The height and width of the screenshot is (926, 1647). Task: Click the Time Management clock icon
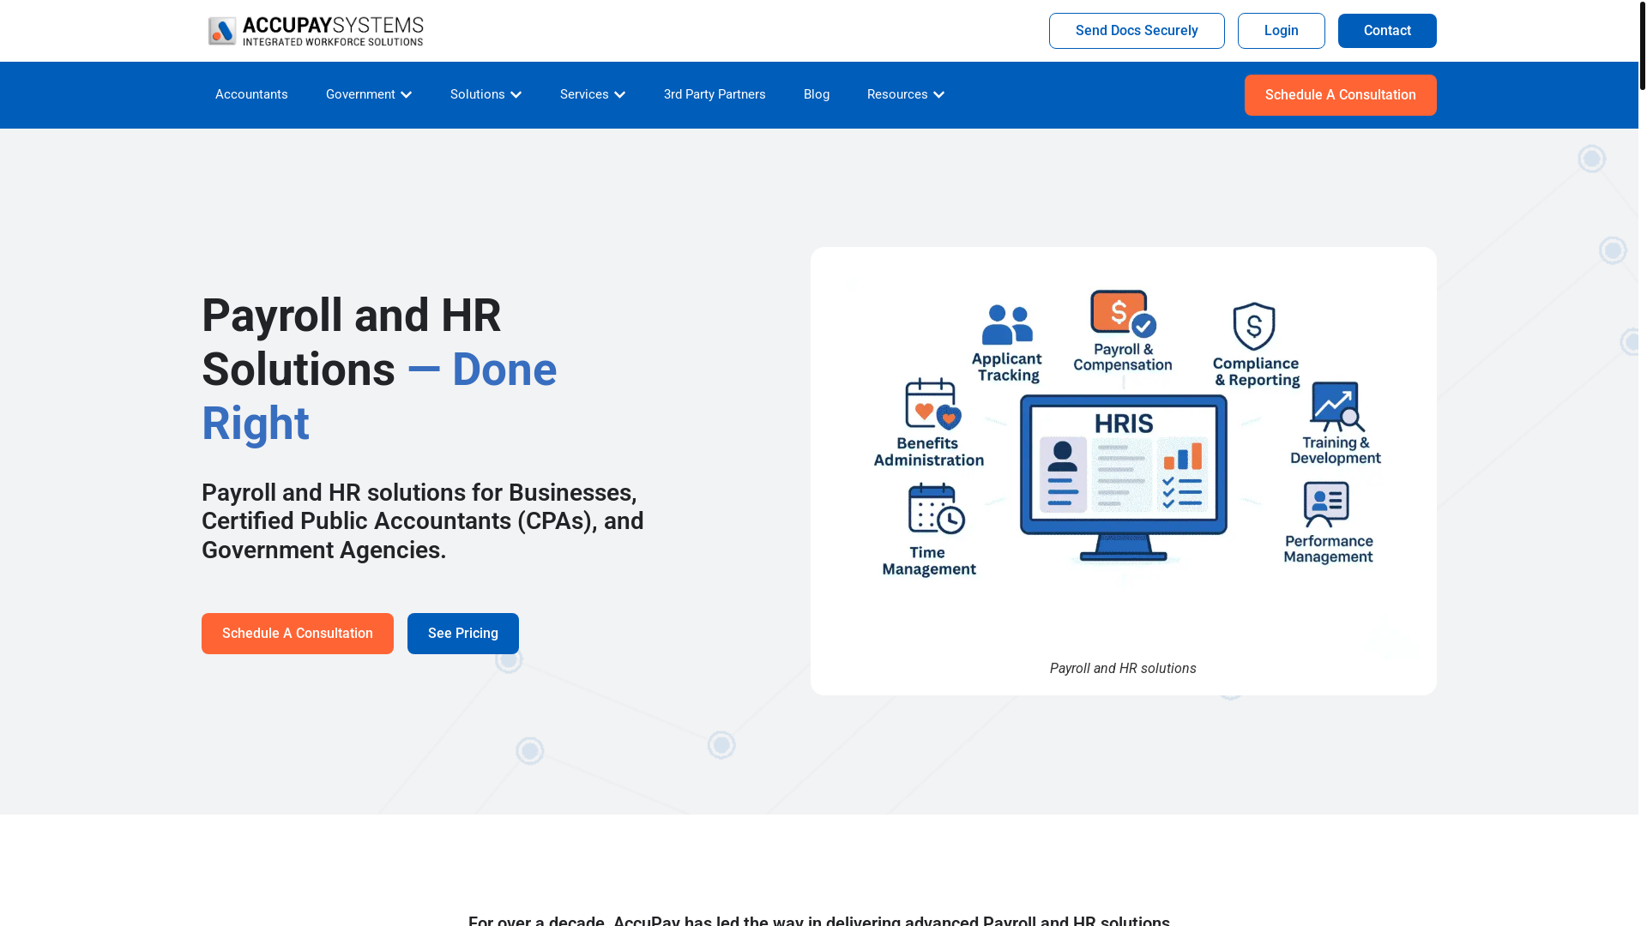coord(936,508)
